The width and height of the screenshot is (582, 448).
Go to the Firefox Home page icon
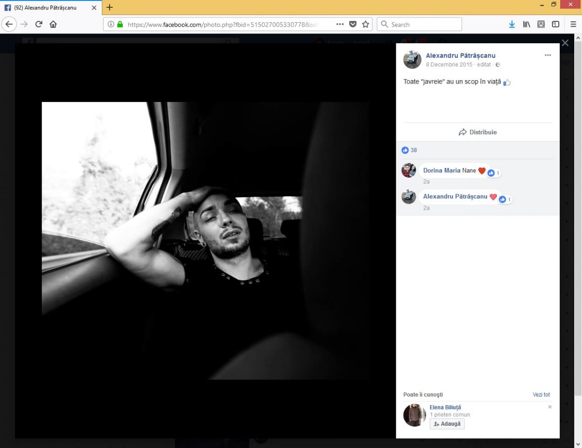point(53,24)
